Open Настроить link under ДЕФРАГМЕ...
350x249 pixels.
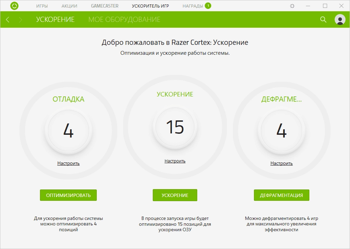click(282, 163)
